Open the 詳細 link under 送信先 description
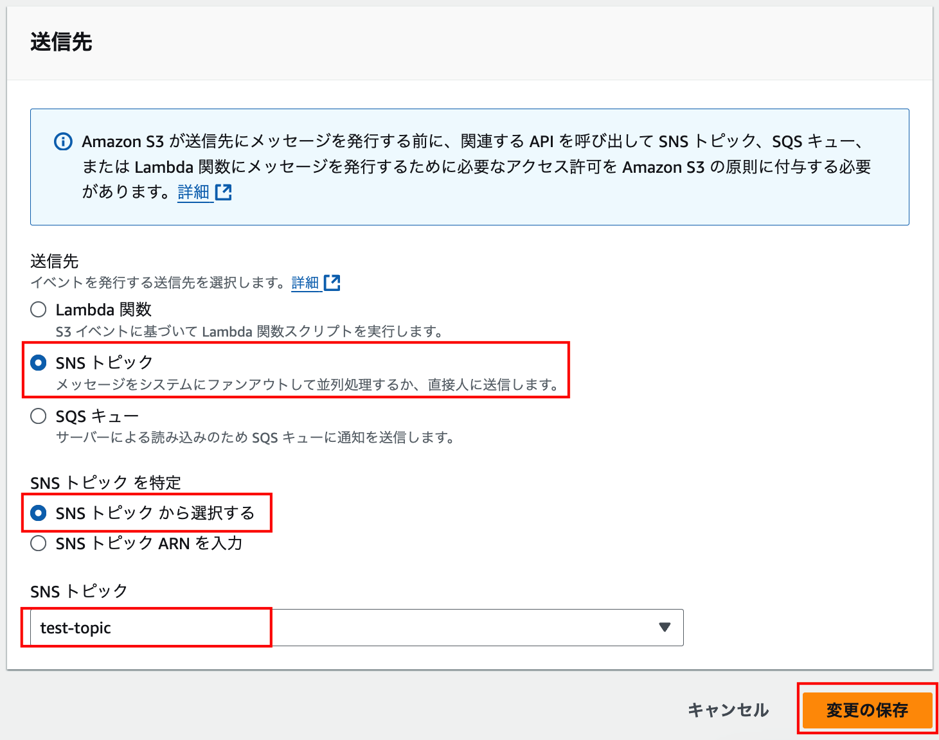The width and height of the screenshot is (939, 740). coord(305,283)
